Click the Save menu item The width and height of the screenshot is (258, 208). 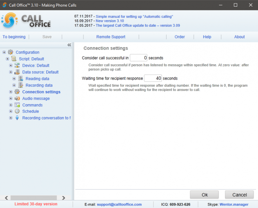click(x=47, y=37)
